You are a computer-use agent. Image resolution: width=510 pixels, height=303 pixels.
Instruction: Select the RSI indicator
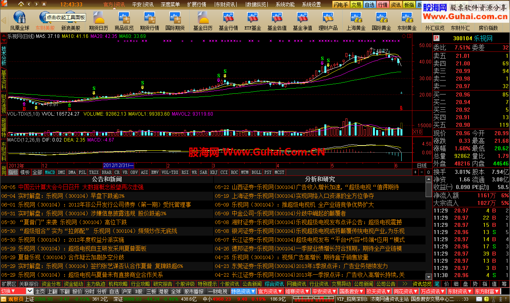tap(185, 172)
